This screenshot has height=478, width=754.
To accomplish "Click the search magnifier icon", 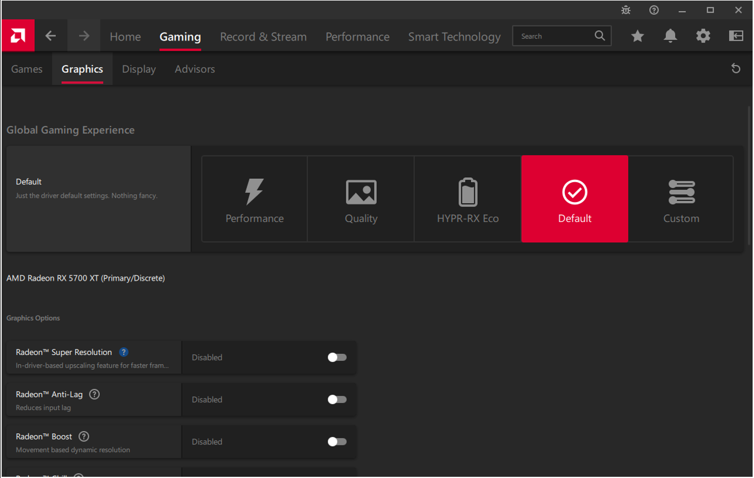I will coord(600,36).
